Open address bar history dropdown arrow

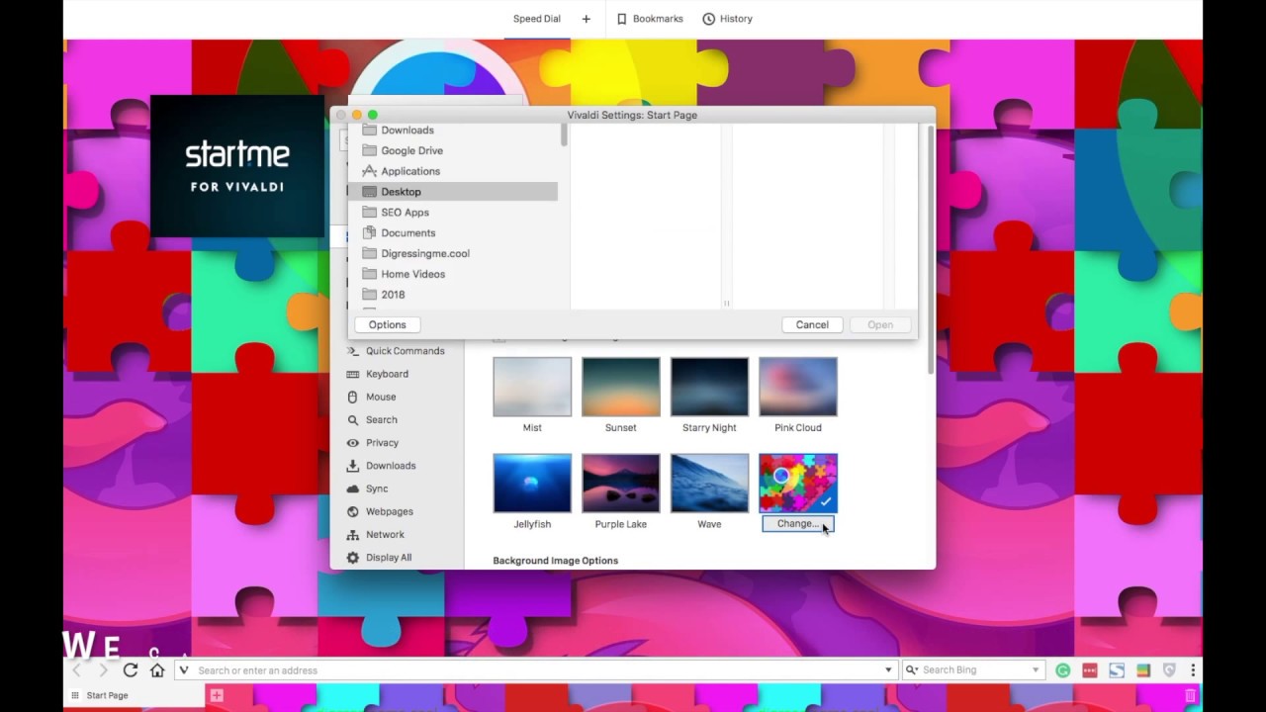(888, 669)
